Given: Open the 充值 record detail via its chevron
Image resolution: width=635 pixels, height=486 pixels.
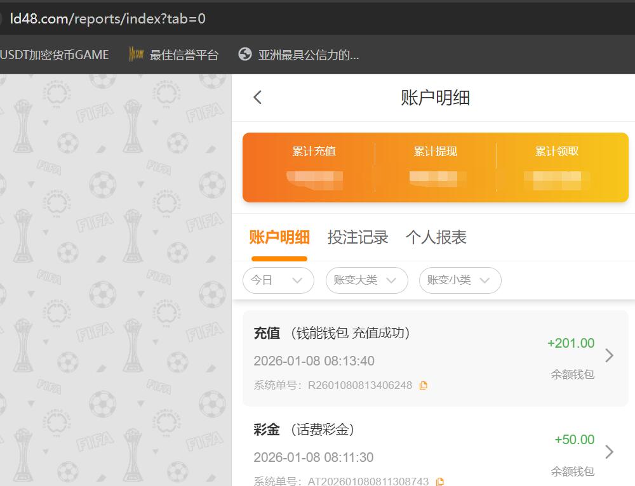Looking at the screenshot, I should (609, 357).
